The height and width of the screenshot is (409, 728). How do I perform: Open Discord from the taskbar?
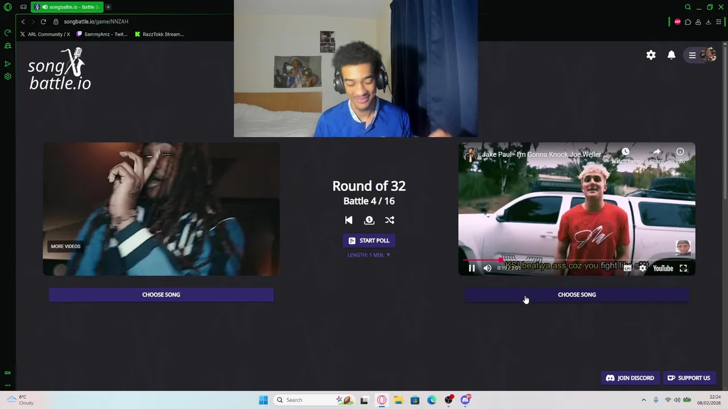click(465, 400)
